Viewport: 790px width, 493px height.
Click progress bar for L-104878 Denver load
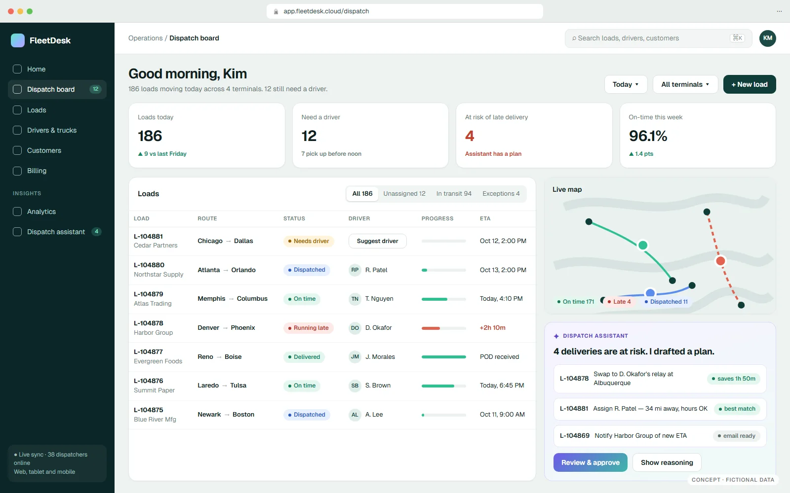(444, 328)
